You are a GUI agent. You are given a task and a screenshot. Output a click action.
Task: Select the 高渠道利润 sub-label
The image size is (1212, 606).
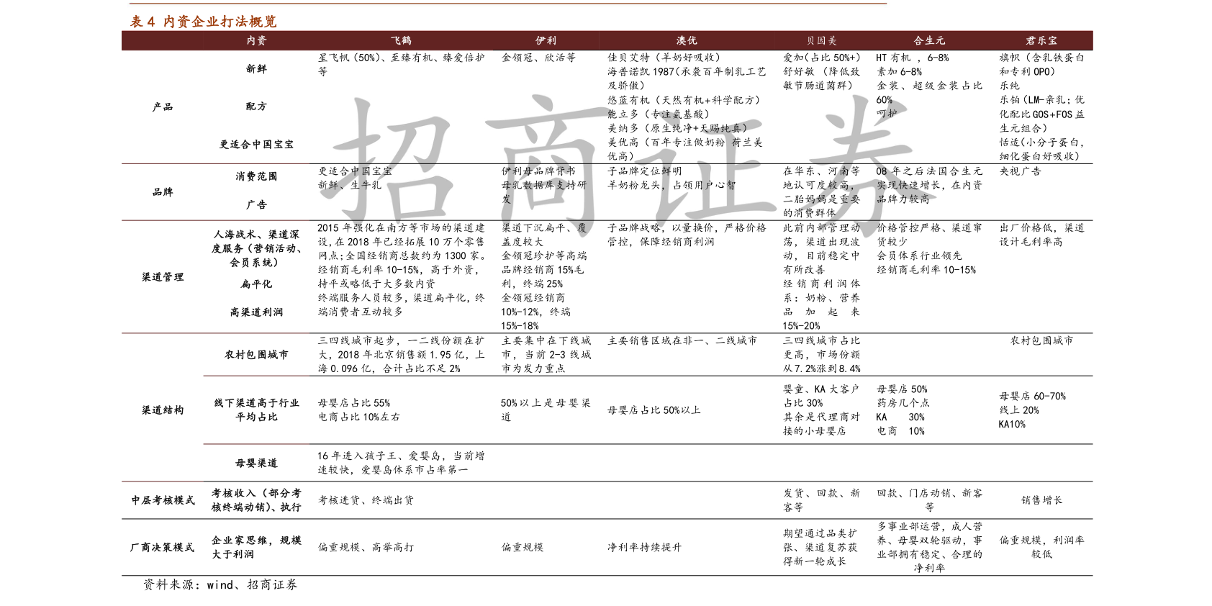pyautogui.click(x=256, y=312)
